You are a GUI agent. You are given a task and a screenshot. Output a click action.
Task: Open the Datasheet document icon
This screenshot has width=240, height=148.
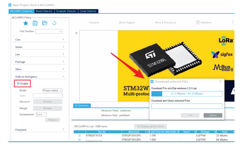click(198, 23)
